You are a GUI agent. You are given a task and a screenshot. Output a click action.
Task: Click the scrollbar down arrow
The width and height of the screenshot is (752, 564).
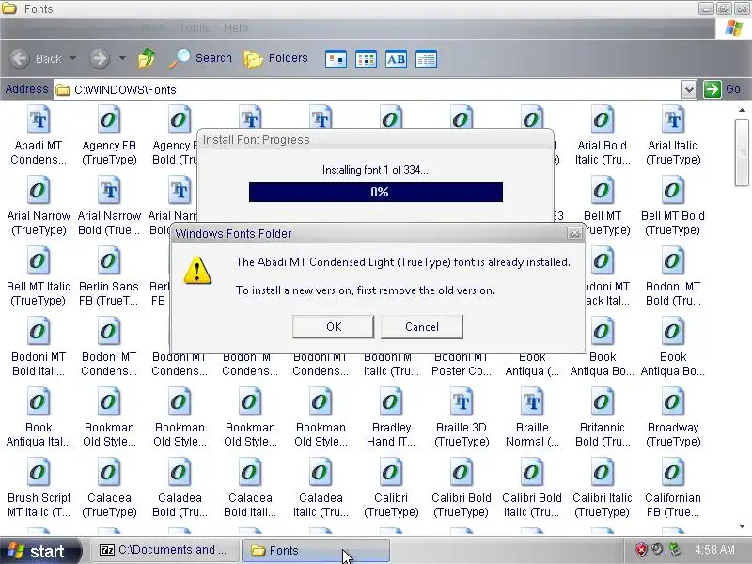(x=742, y=526)
